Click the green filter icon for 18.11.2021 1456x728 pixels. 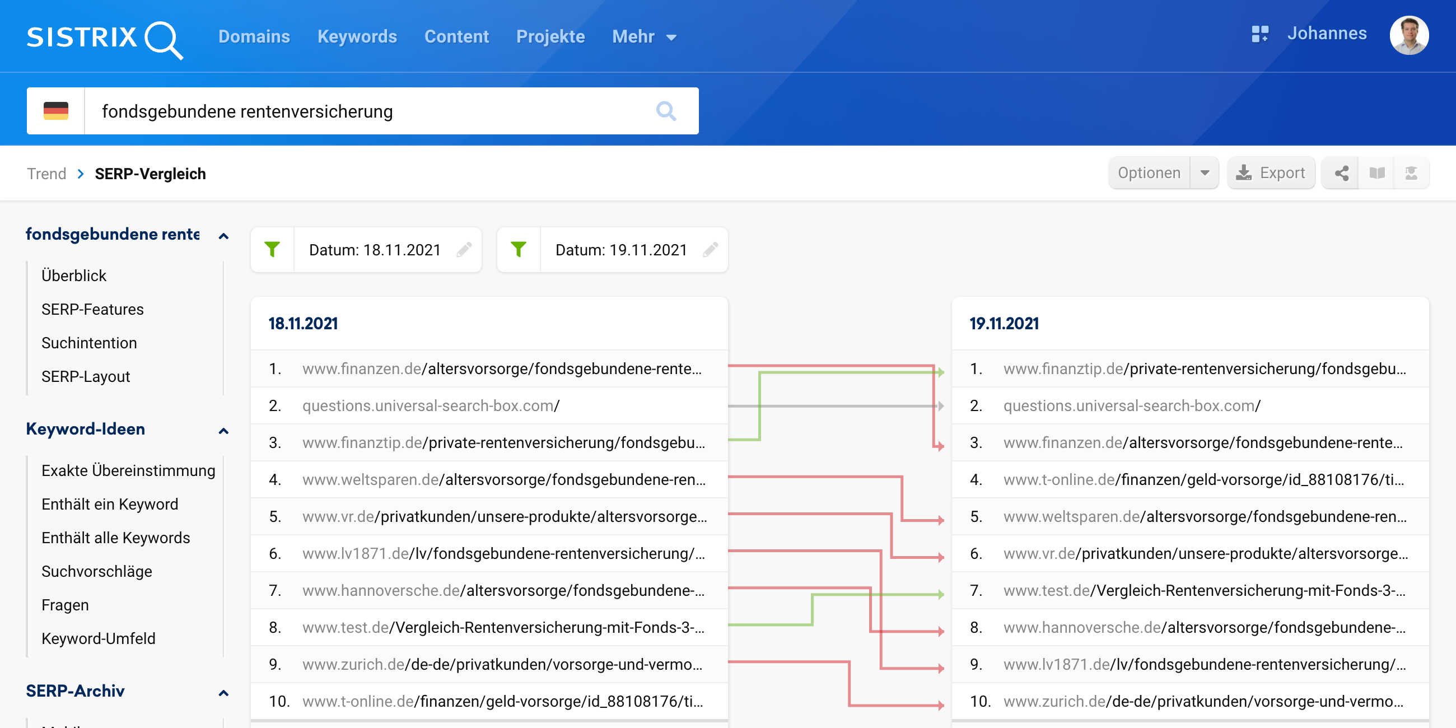(272, 249)
